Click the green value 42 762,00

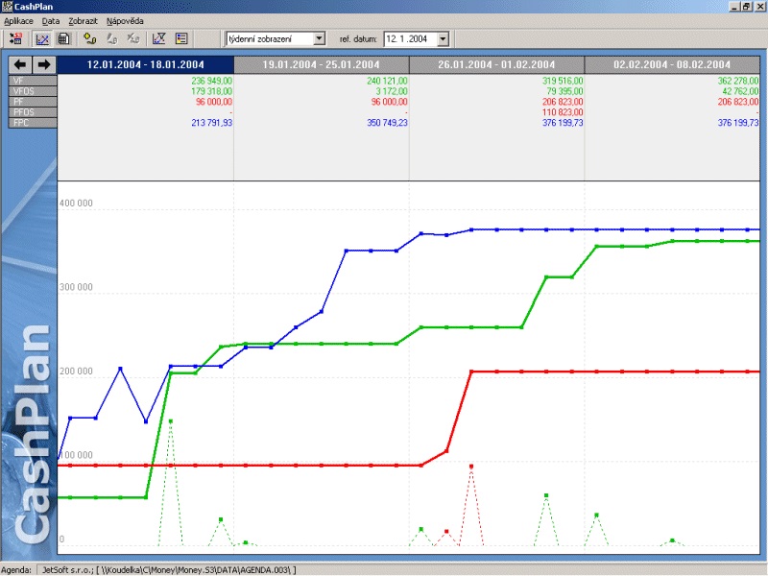click(740, 91)
